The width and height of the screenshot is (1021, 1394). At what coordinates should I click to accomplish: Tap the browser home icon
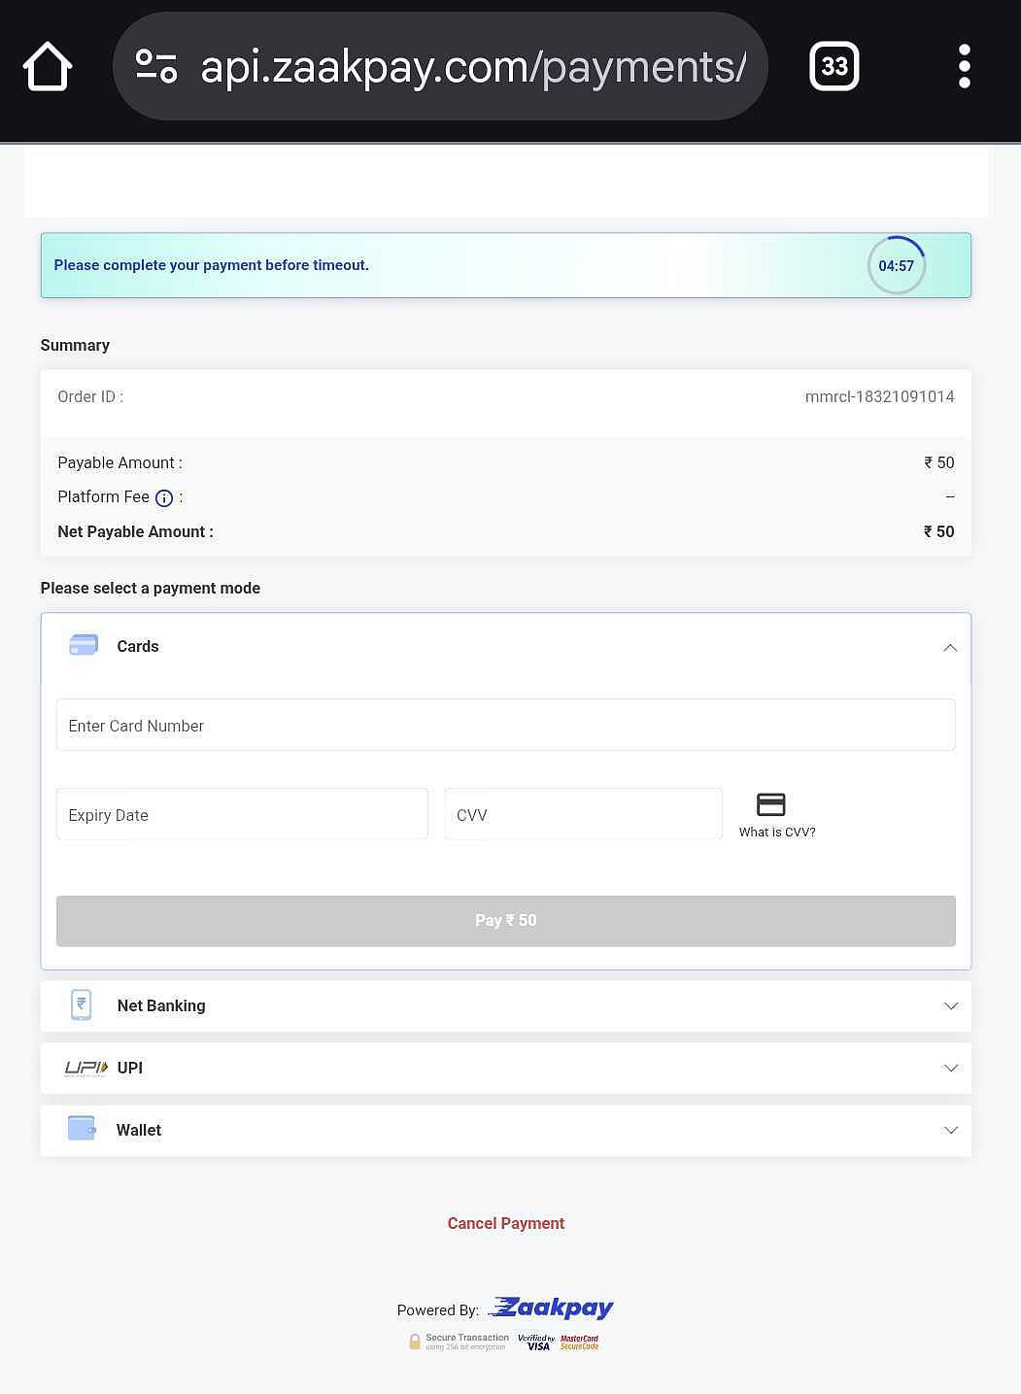[x=47, y=67]
